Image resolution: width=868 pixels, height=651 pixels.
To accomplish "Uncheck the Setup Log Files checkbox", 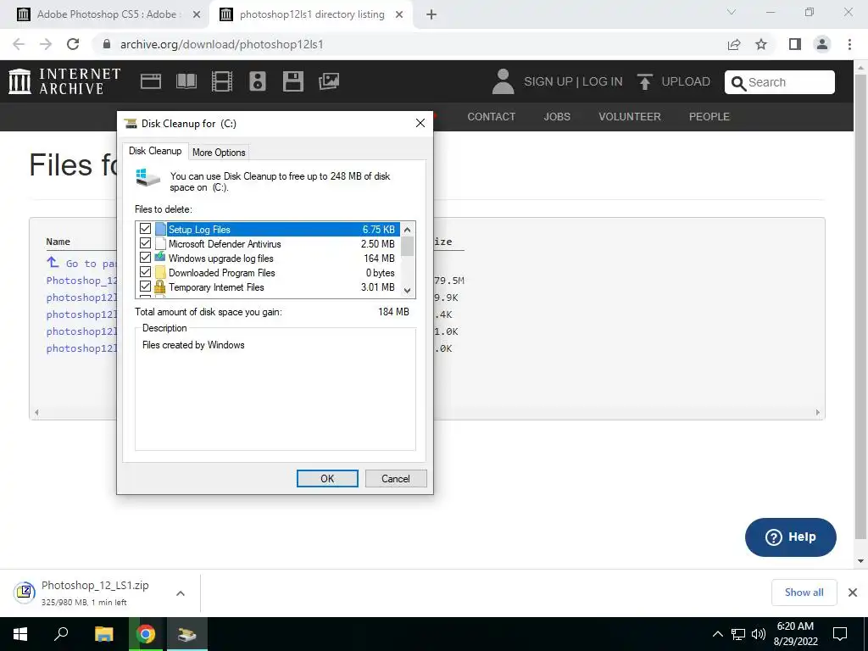I will pos(146,229).
